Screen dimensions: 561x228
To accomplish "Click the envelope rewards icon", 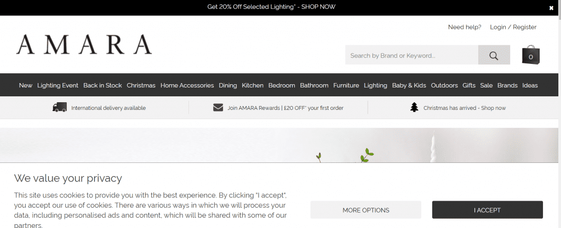I will tap(218, 108).
